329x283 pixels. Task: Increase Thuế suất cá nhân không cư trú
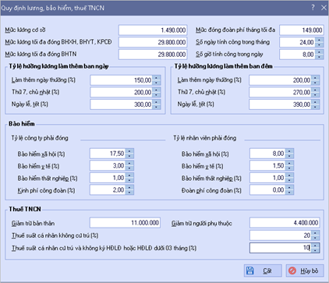tap(315, 233)
